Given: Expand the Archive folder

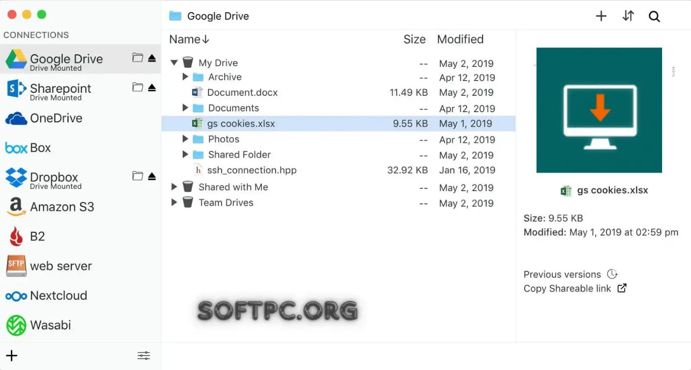Looking at the screenshot, I should click(185, 77).
